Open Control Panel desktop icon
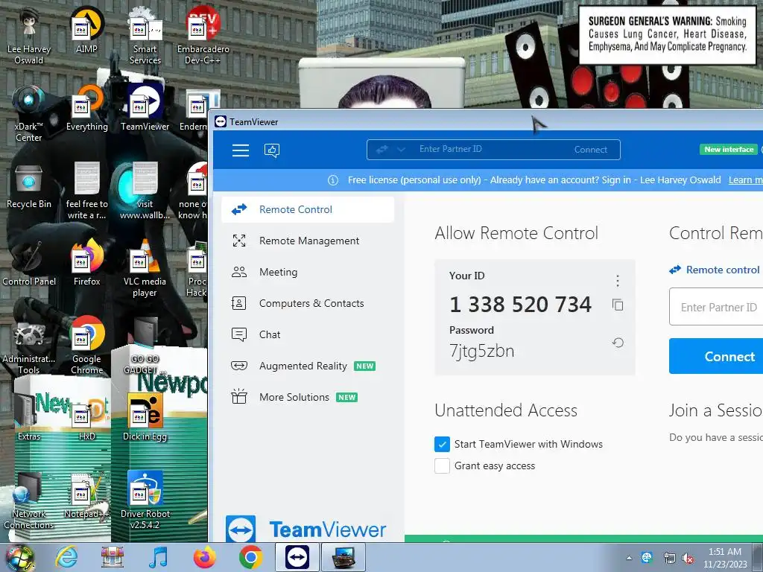763x572 pixels. pos(29,264)
